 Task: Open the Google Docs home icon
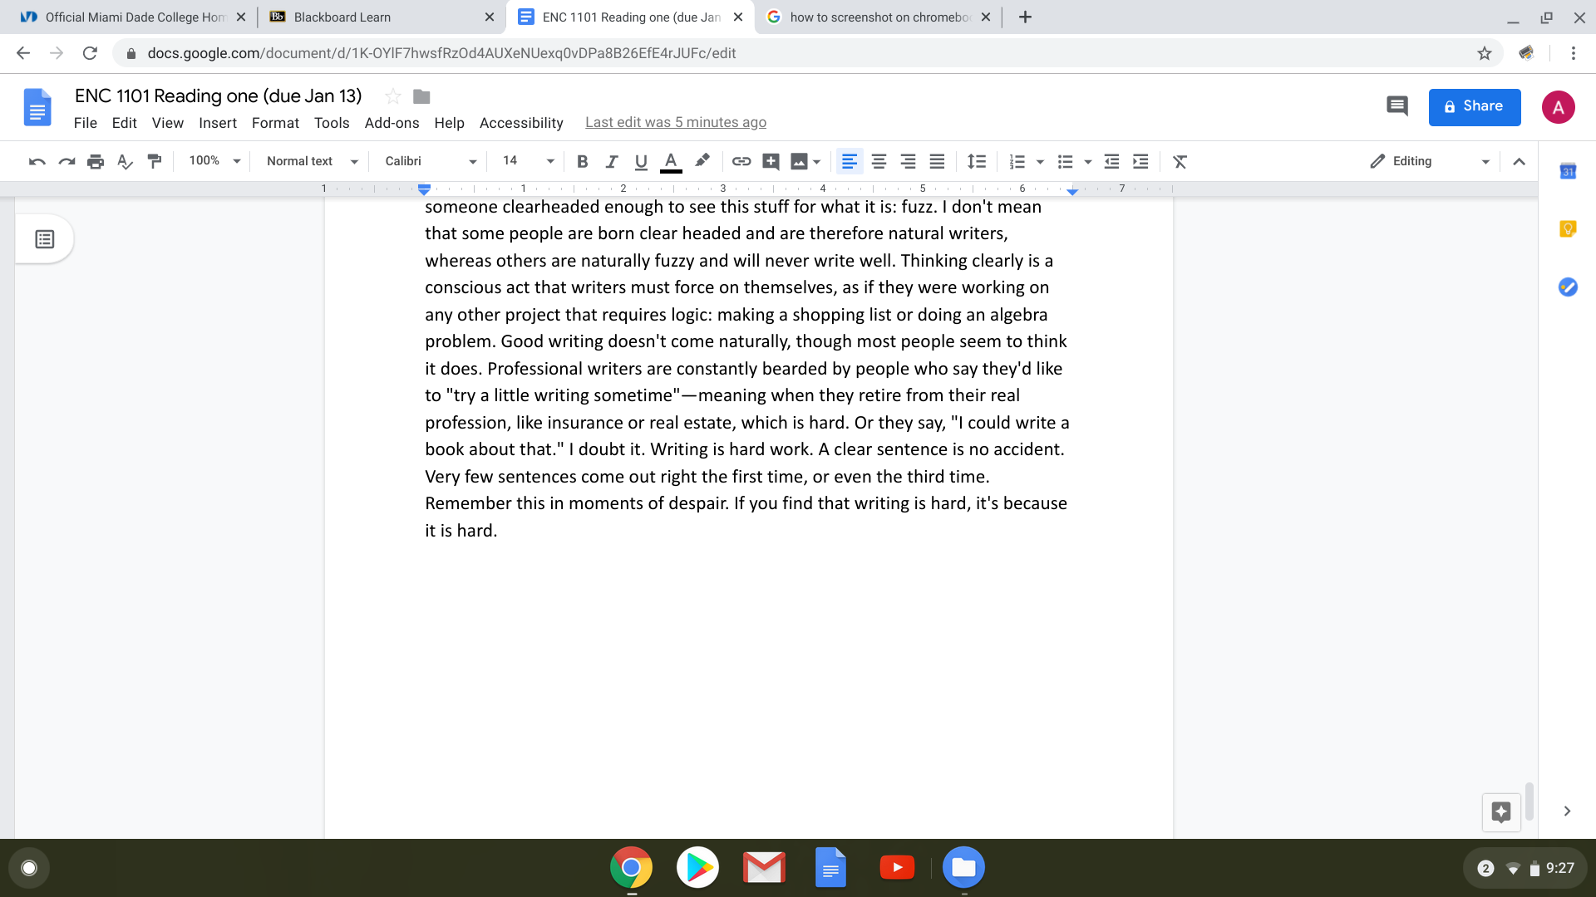(37, 107)
